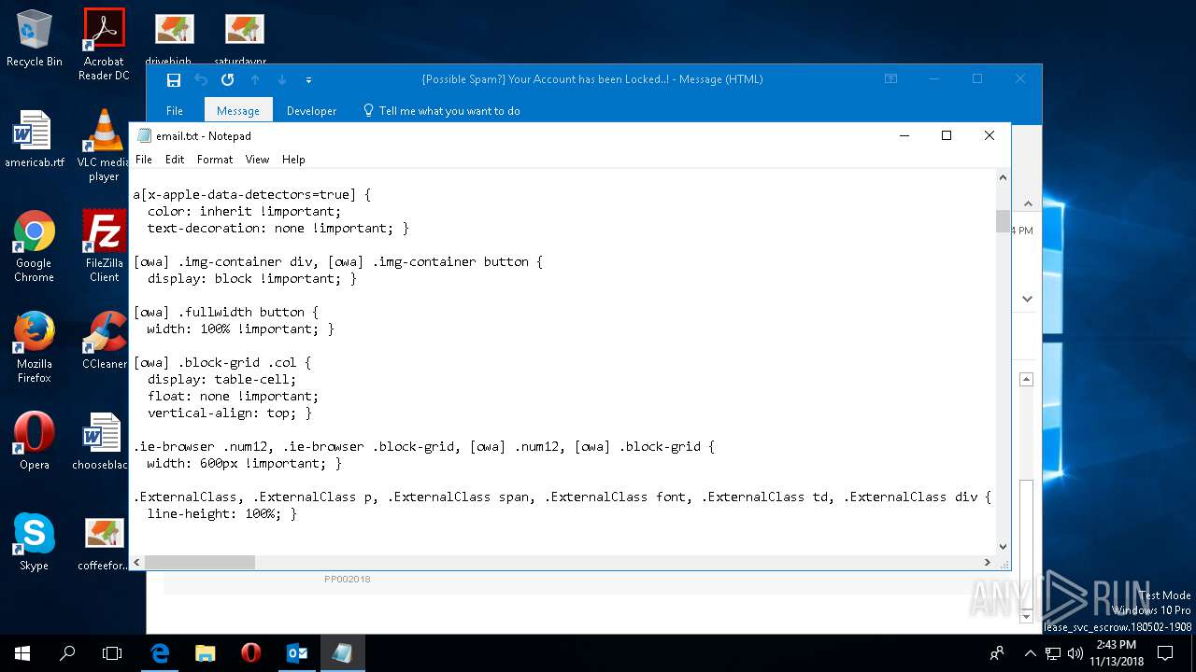Launch Microsoft Edge from taskbar
Viewport: 1196px width, 672px height.
[160, 653]
